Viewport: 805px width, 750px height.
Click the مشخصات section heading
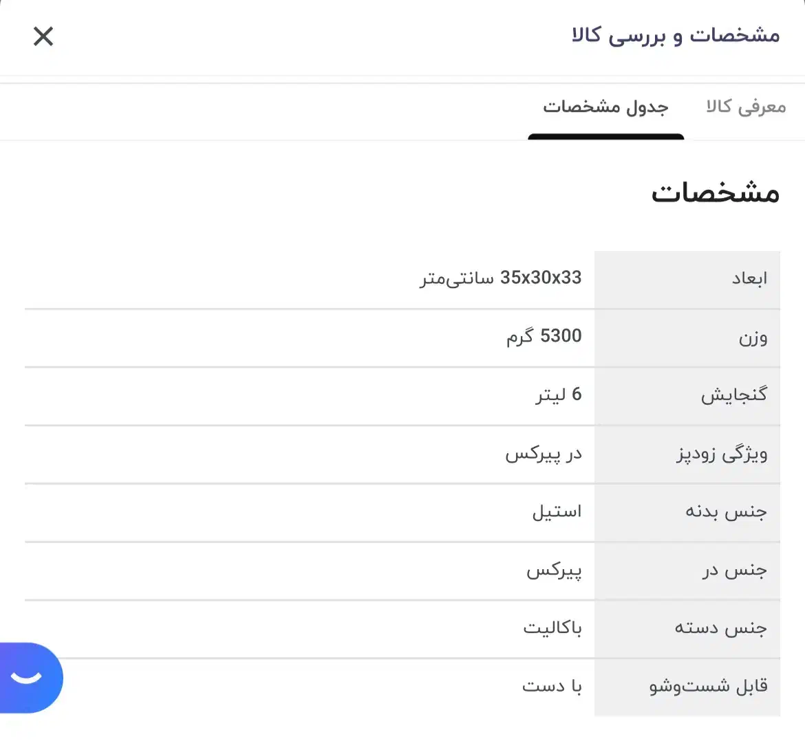715,193
